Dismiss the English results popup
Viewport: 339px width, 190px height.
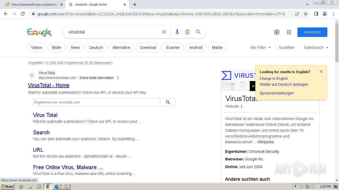[x=321, y=72]
